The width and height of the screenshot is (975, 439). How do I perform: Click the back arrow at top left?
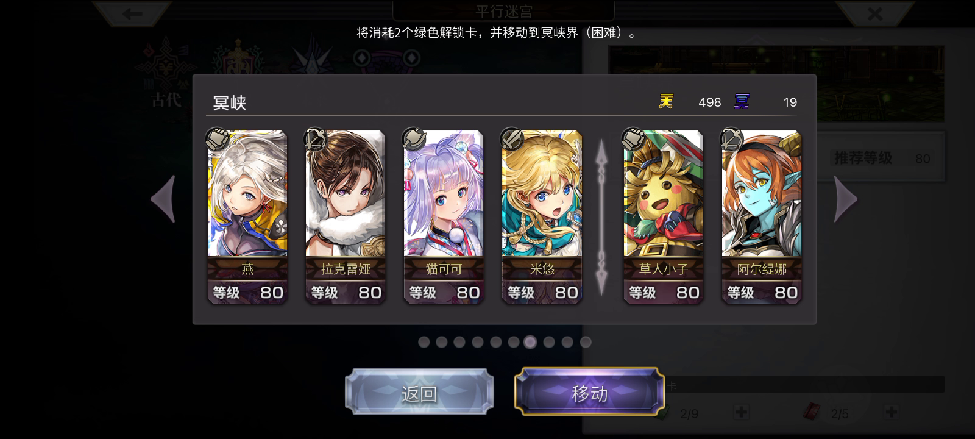pos(133,13)
